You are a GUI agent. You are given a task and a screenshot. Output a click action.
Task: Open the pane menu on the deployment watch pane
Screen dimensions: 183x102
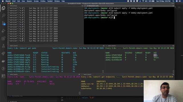coord(79,74)
